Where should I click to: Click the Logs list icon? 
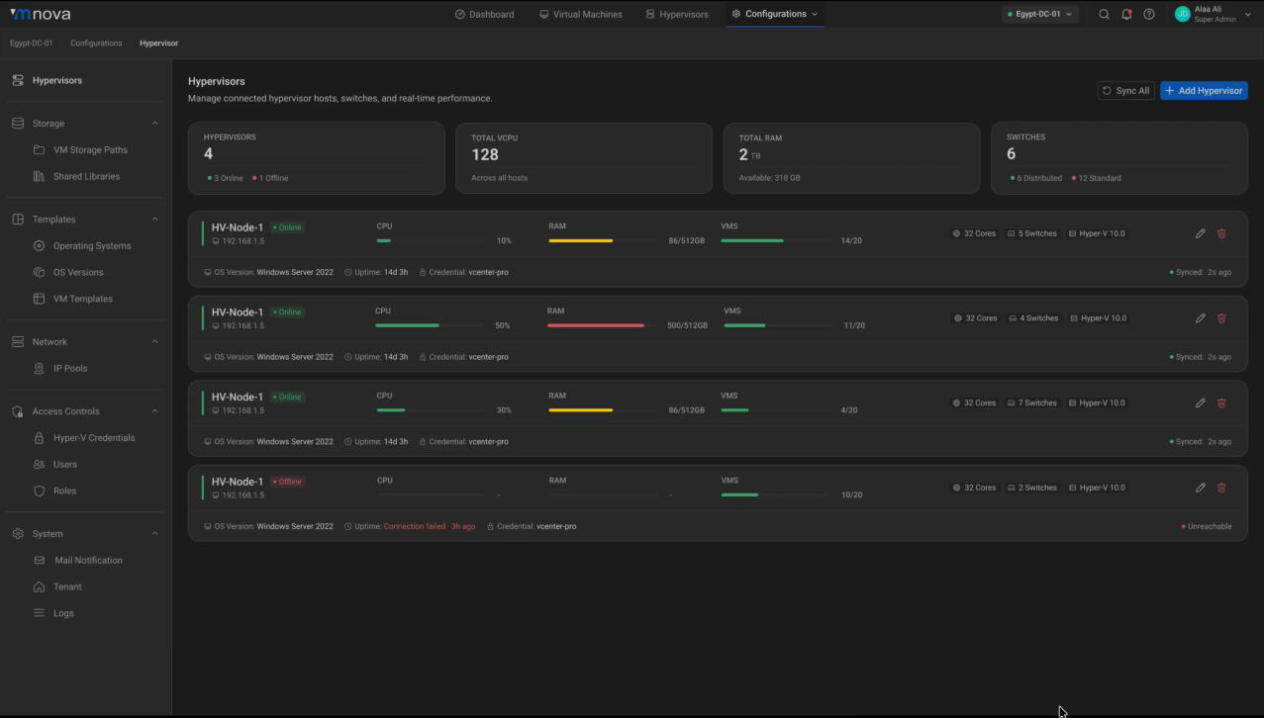40,613
